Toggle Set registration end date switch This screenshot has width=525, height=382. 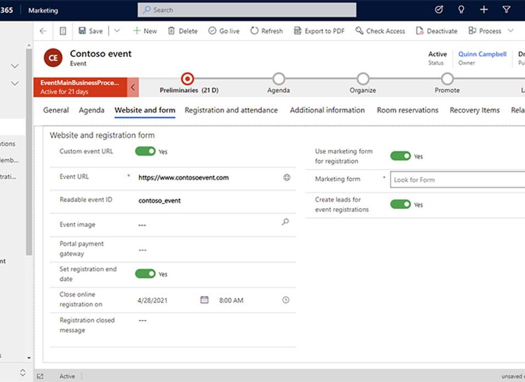point(145,274)
